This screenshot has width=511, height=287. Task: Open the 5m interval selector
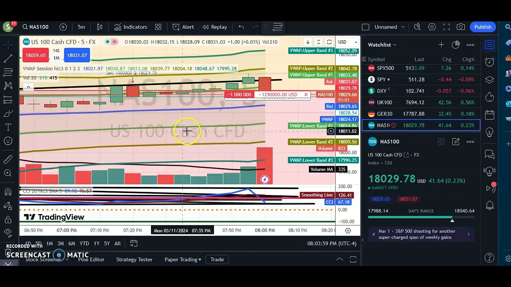81,27
